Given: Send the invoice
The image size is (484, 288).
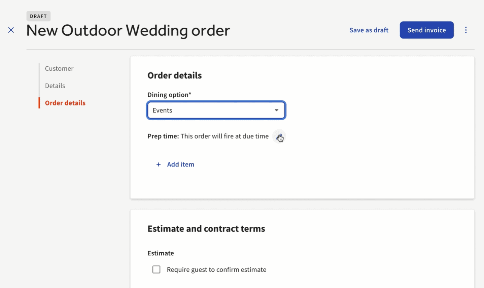Looking at the screenshot, I should [x=426, y=30].
